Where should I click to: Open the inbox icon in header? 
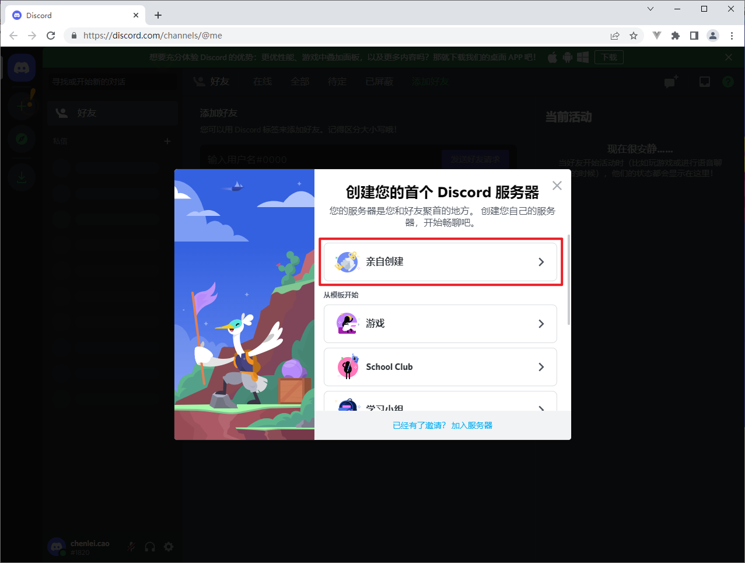click(705, 82)
